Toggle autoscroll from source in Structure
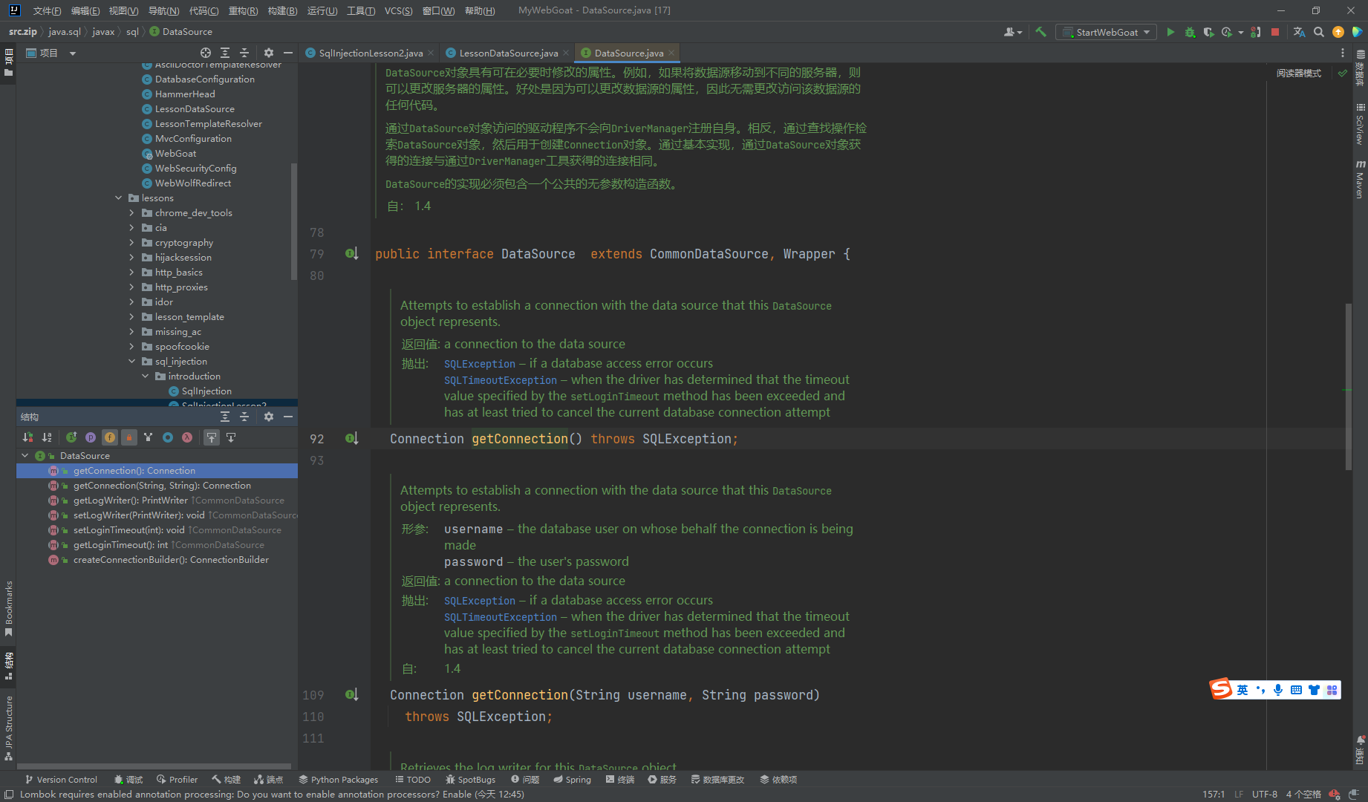The image size is (1368, 802). pos(231,437)
